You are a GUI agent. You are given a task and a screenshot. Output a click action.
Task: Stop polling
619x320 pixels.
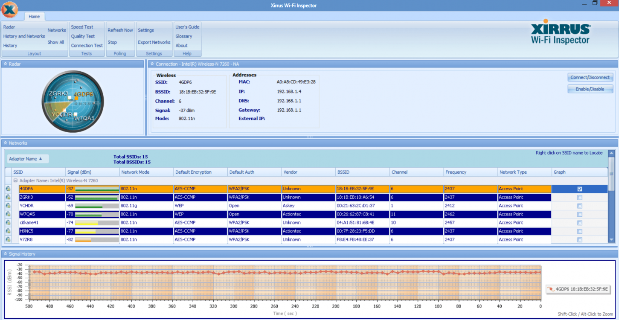pyautogui.click(x=112, y=42)
